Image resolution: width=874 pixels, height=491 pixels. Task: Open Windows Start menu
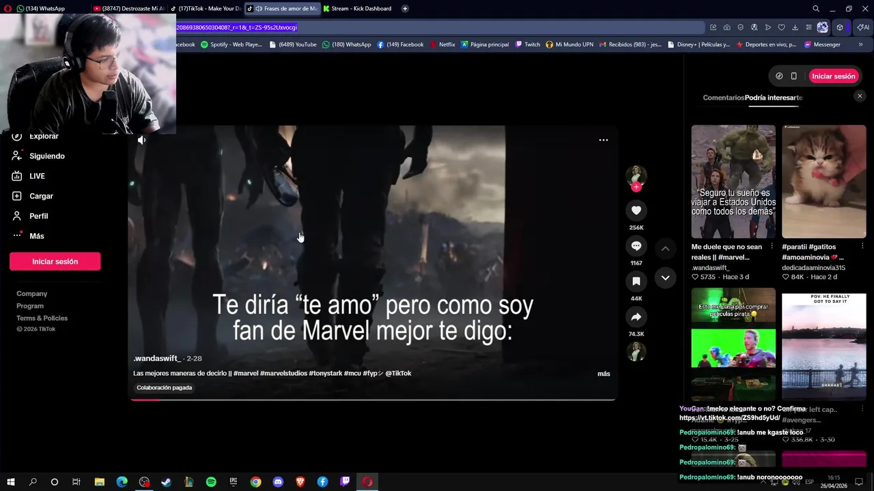pyautogui.click(x=11, y=482)
